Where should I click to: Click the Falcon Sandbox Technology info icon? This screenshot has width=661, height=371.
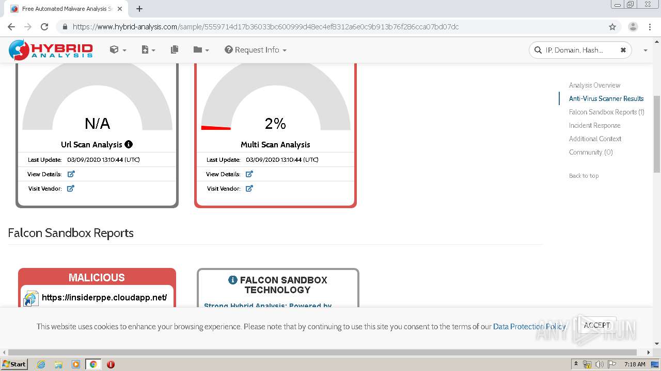coord(232,280)
